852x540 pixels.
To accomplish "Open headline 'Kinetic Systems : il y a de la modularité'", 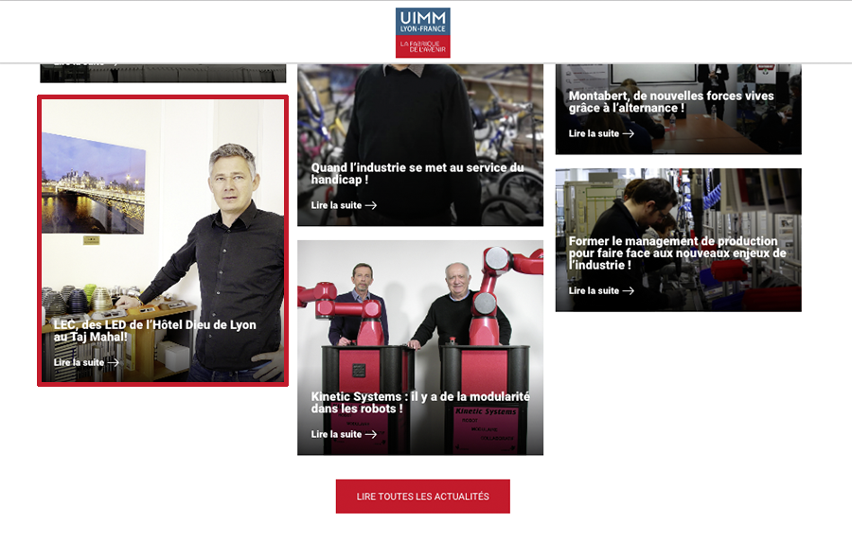I will coord(420,402).
